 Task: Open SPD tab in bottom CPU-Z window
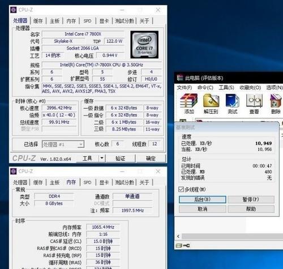coord(87,182)
